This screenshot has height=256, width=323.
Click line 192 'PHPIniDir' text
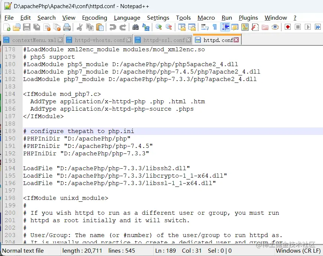(x=40, y=153)
